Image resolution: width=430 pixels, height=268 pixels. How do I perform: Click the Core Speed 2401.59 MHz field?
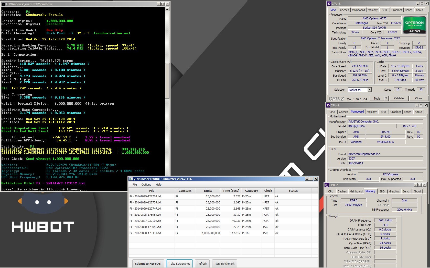tap(360, 66)
